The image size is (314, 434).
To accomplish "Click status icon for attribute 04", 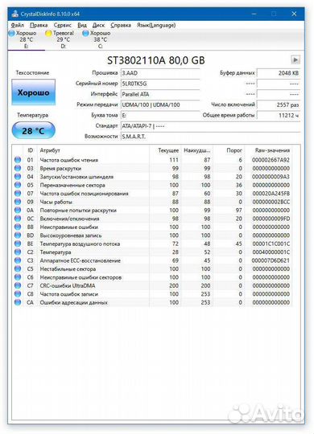I will [x=18, y=177].
